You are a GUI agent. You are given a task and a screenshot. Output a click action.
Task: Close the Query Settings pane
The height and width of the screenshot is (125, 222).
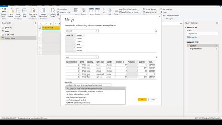tap(217, 23)
